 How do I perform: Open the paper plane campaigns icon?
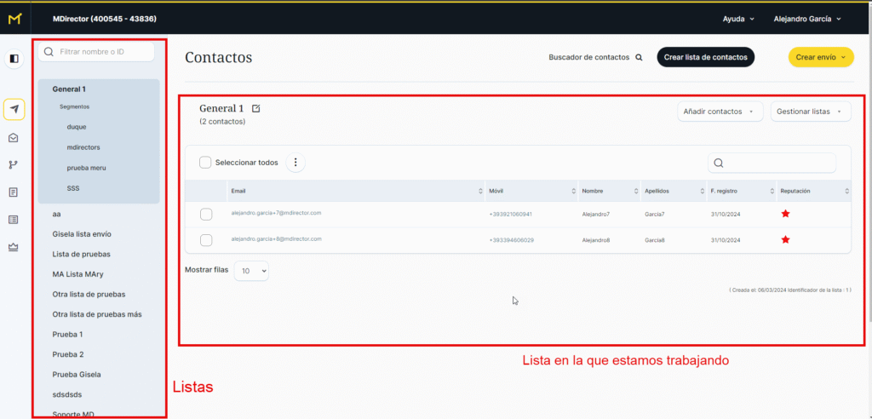tap(14, 109)
